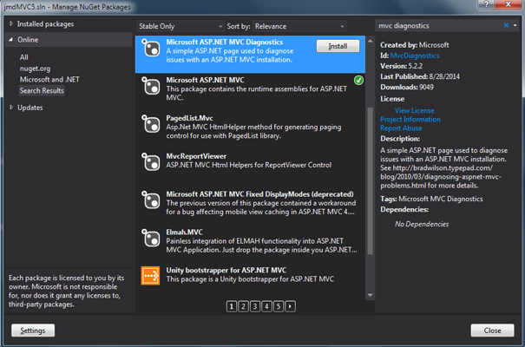Click the MvcReportViewer package icon
This screenshot has width=525, height=347.
point(151,161)
